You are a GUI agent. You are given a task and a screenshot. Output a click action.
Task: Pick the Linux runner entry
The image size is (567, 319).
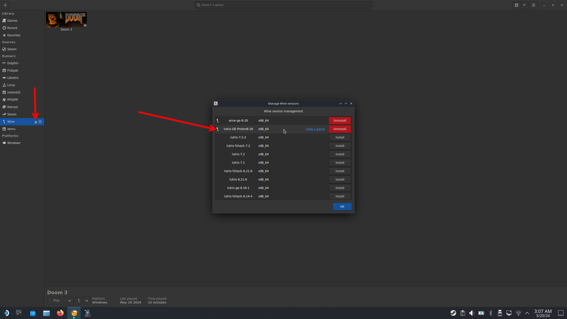point(22,85)
